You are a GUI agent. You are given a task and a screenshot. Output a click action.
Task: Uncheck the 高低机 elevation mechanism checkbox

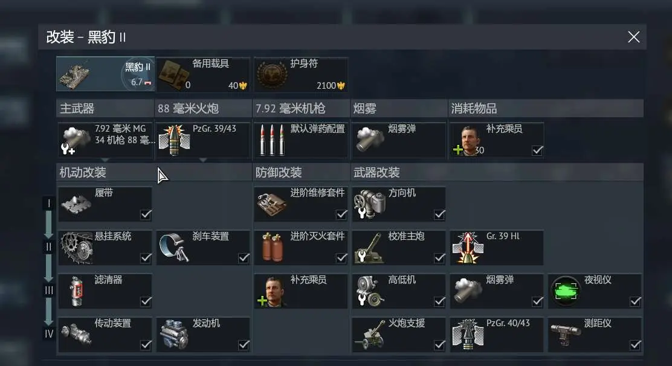pyautogui.click(x=439, y=301)
